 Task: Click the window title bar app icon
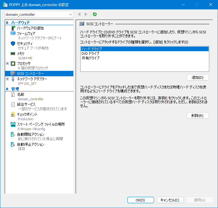(x=5, y=5)
